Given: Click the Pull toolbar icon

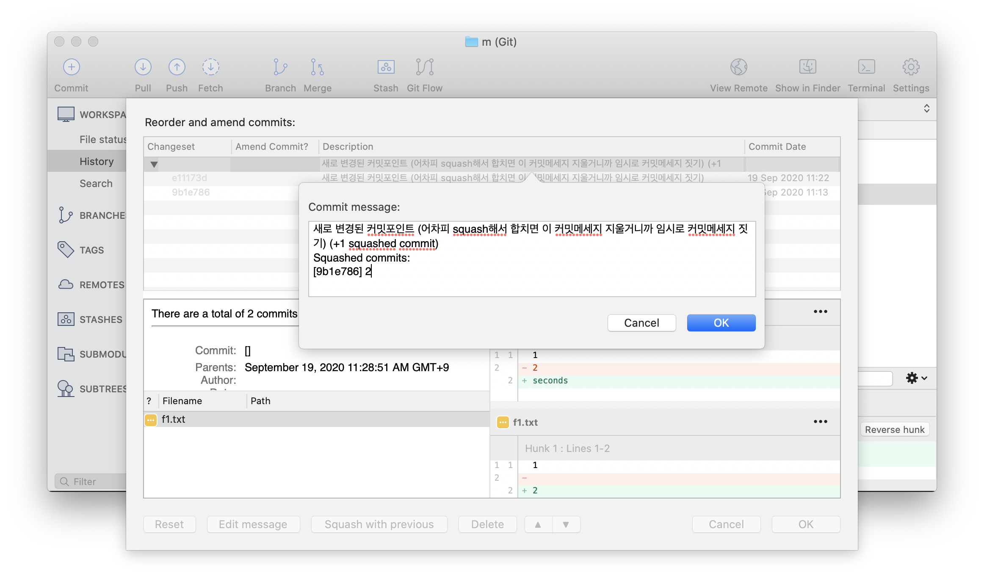Looking at the screenshot, I should pyautogui.click(x=143, y=67).
